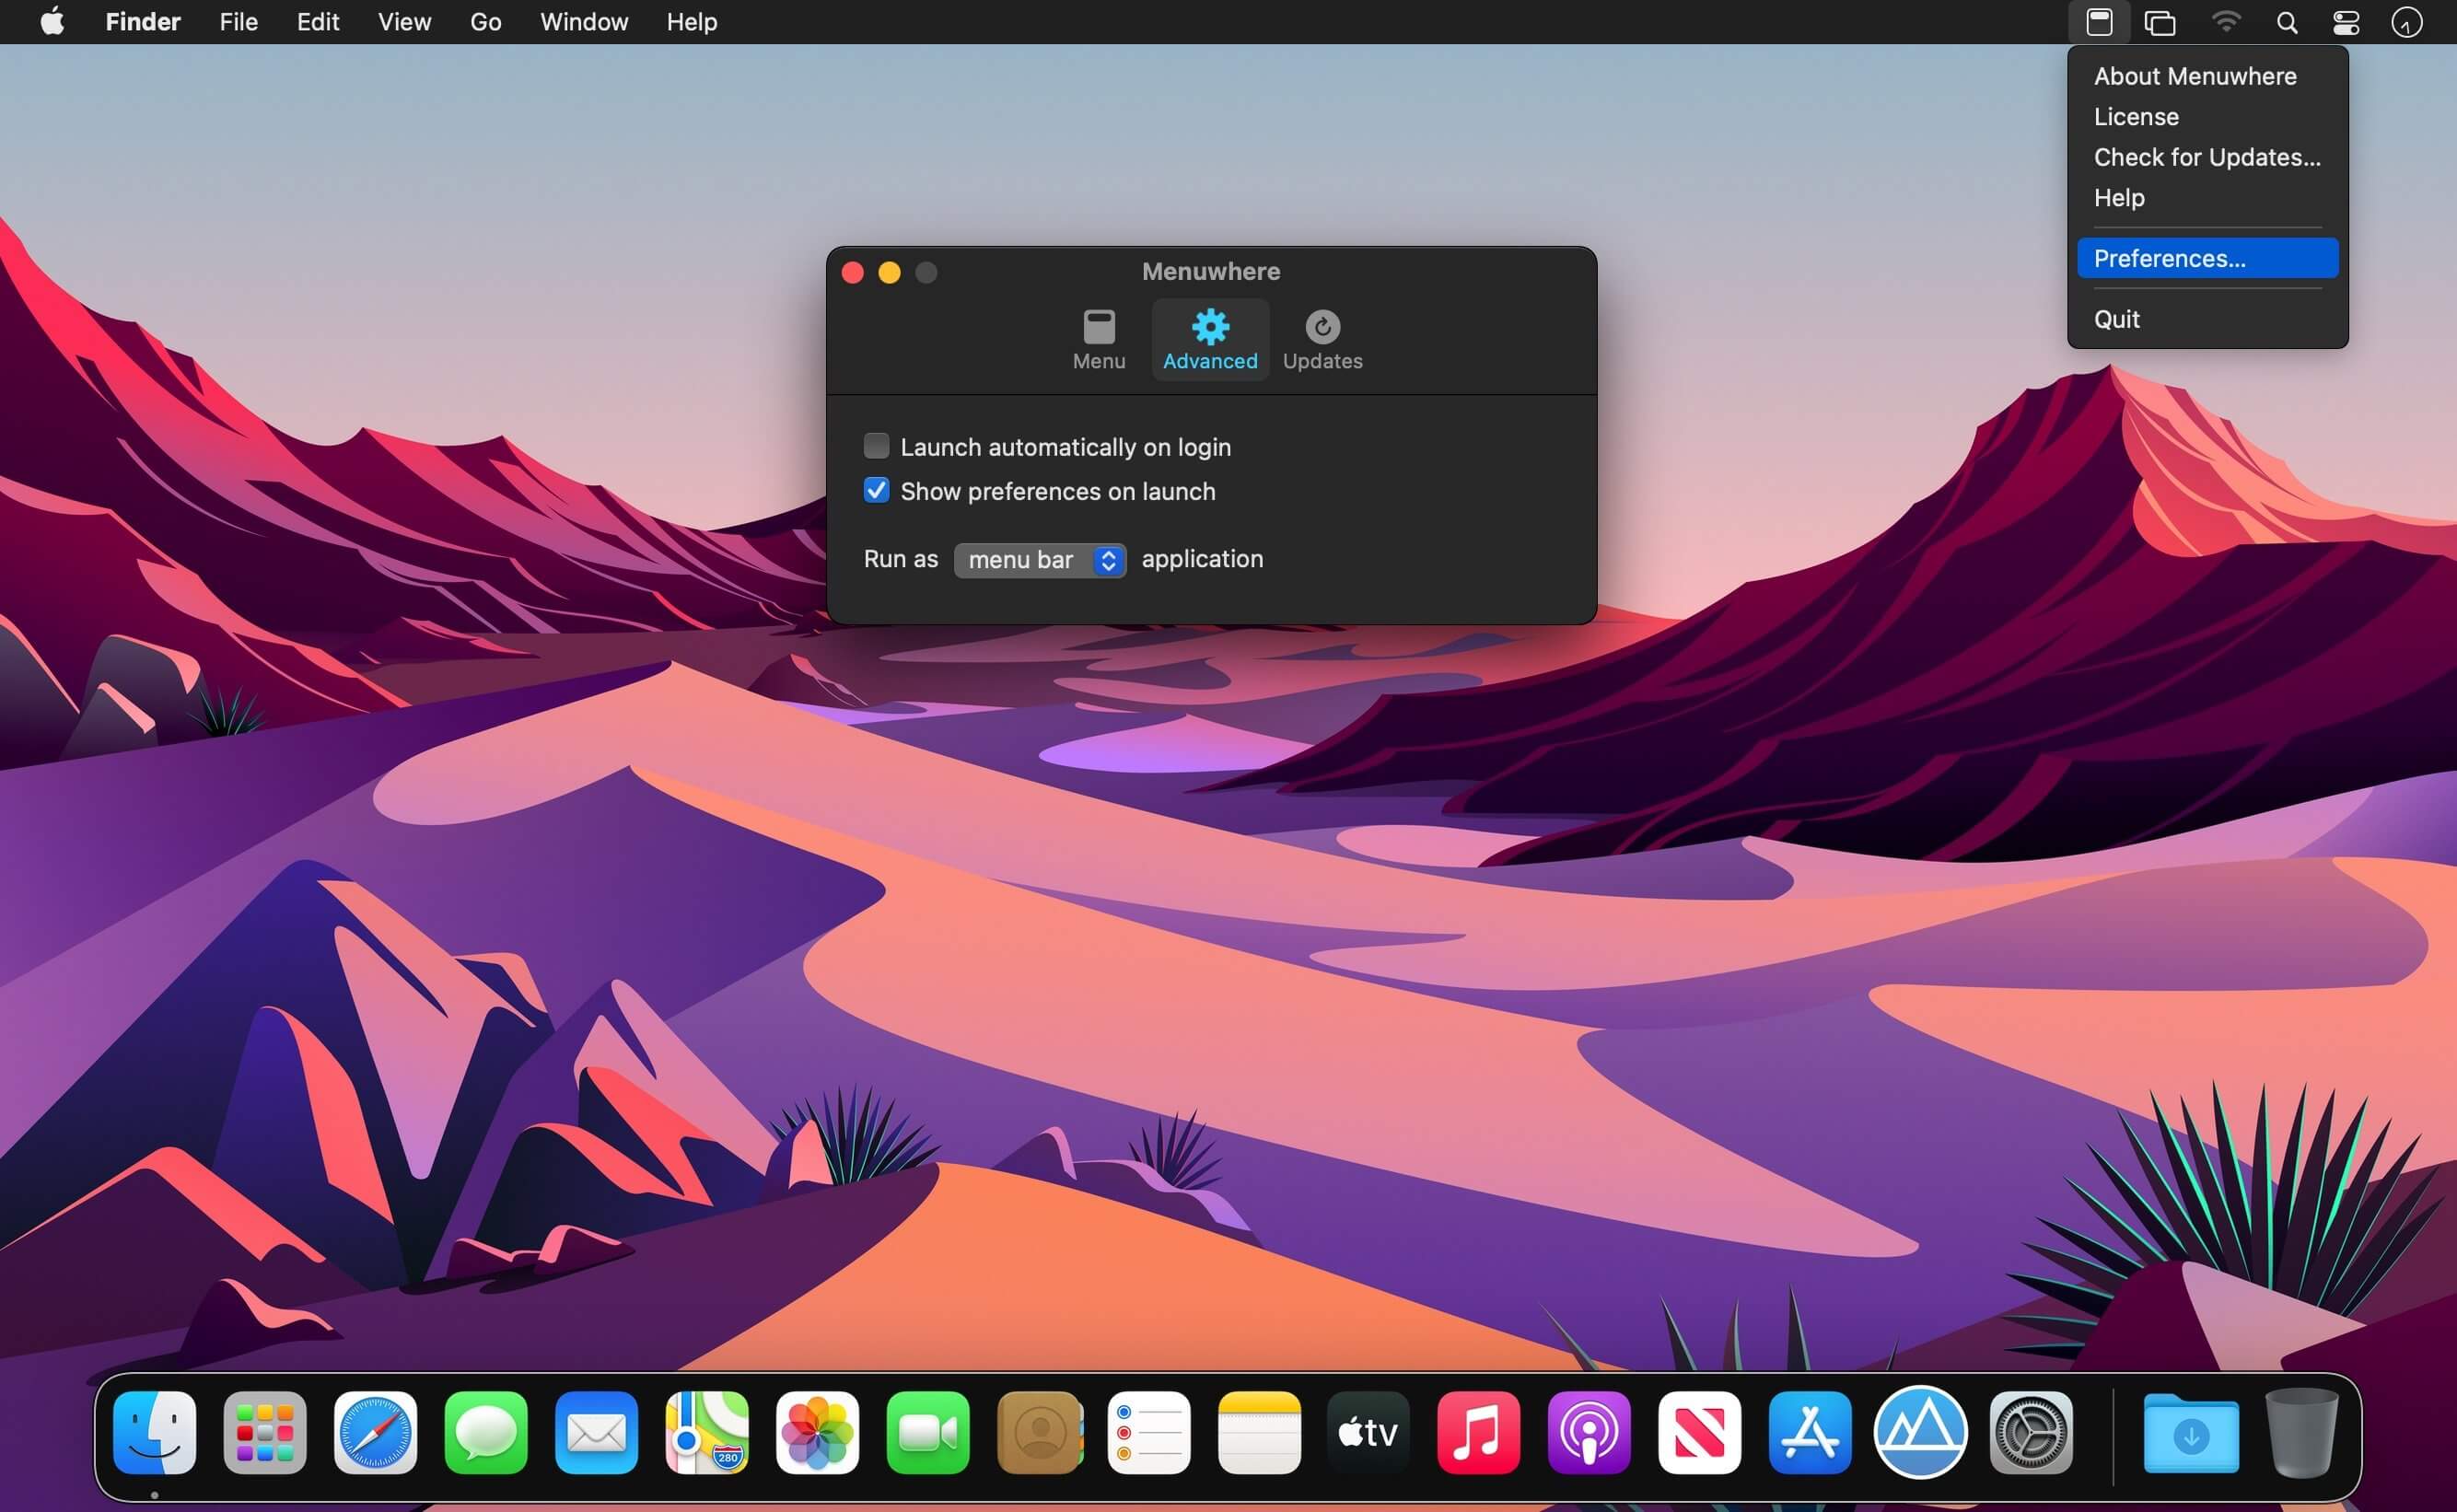This screenshot has width=2457, height=1512.
Task: Select Check for Updates... menu entry
Action: point(2206,157)
